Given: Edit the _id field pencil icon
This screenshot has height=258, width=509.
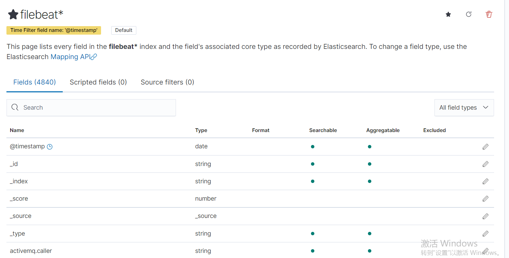Looking at the screenshot, I should click(x=486, y=164).
